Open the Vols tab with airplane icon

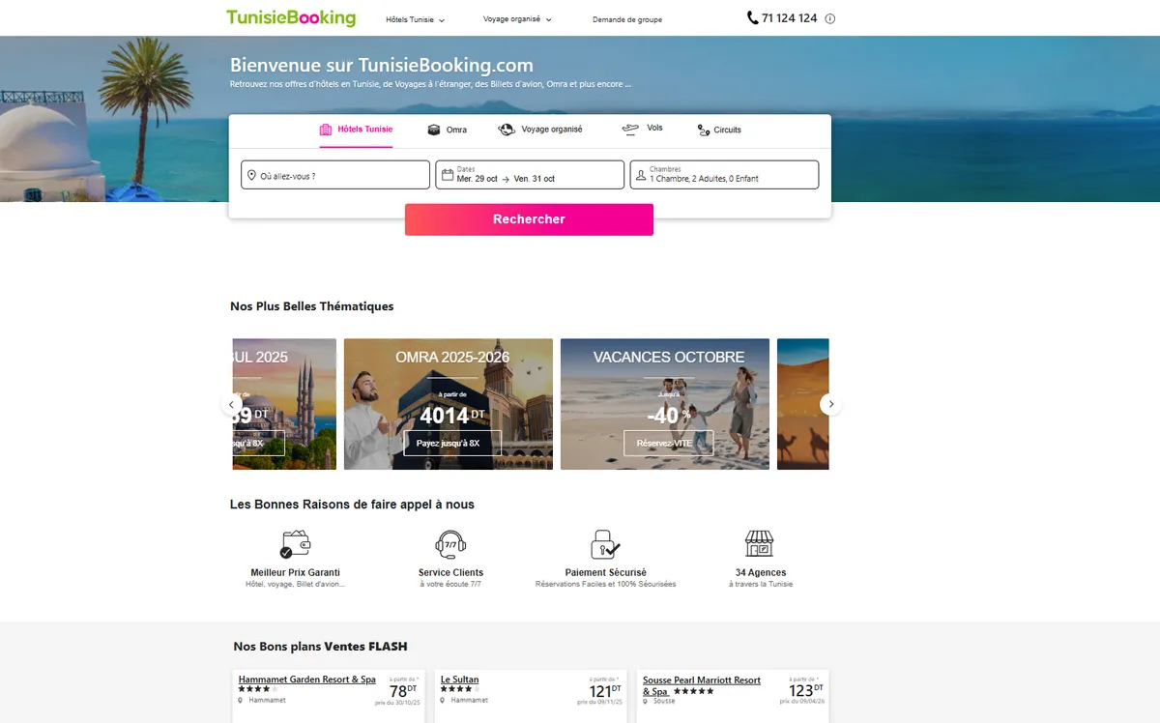click(642, 129)
